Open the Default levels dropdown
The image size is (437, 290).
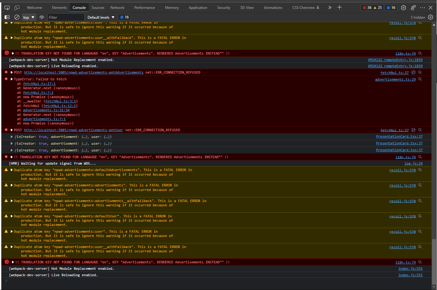click(x=101, y=17)
